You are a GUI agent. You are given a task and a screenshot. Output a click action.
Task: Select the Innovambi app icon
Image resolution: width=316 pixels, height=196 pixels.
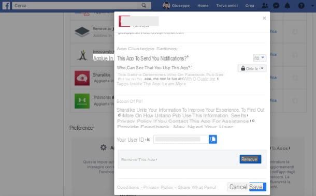click(x=82, y=55)
